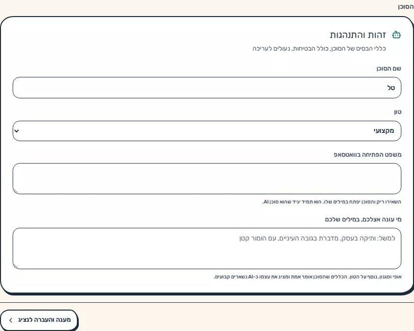Click the הסוכן heading at the top
The height and width of the screenshot is (331, 414).
(406, 7)
